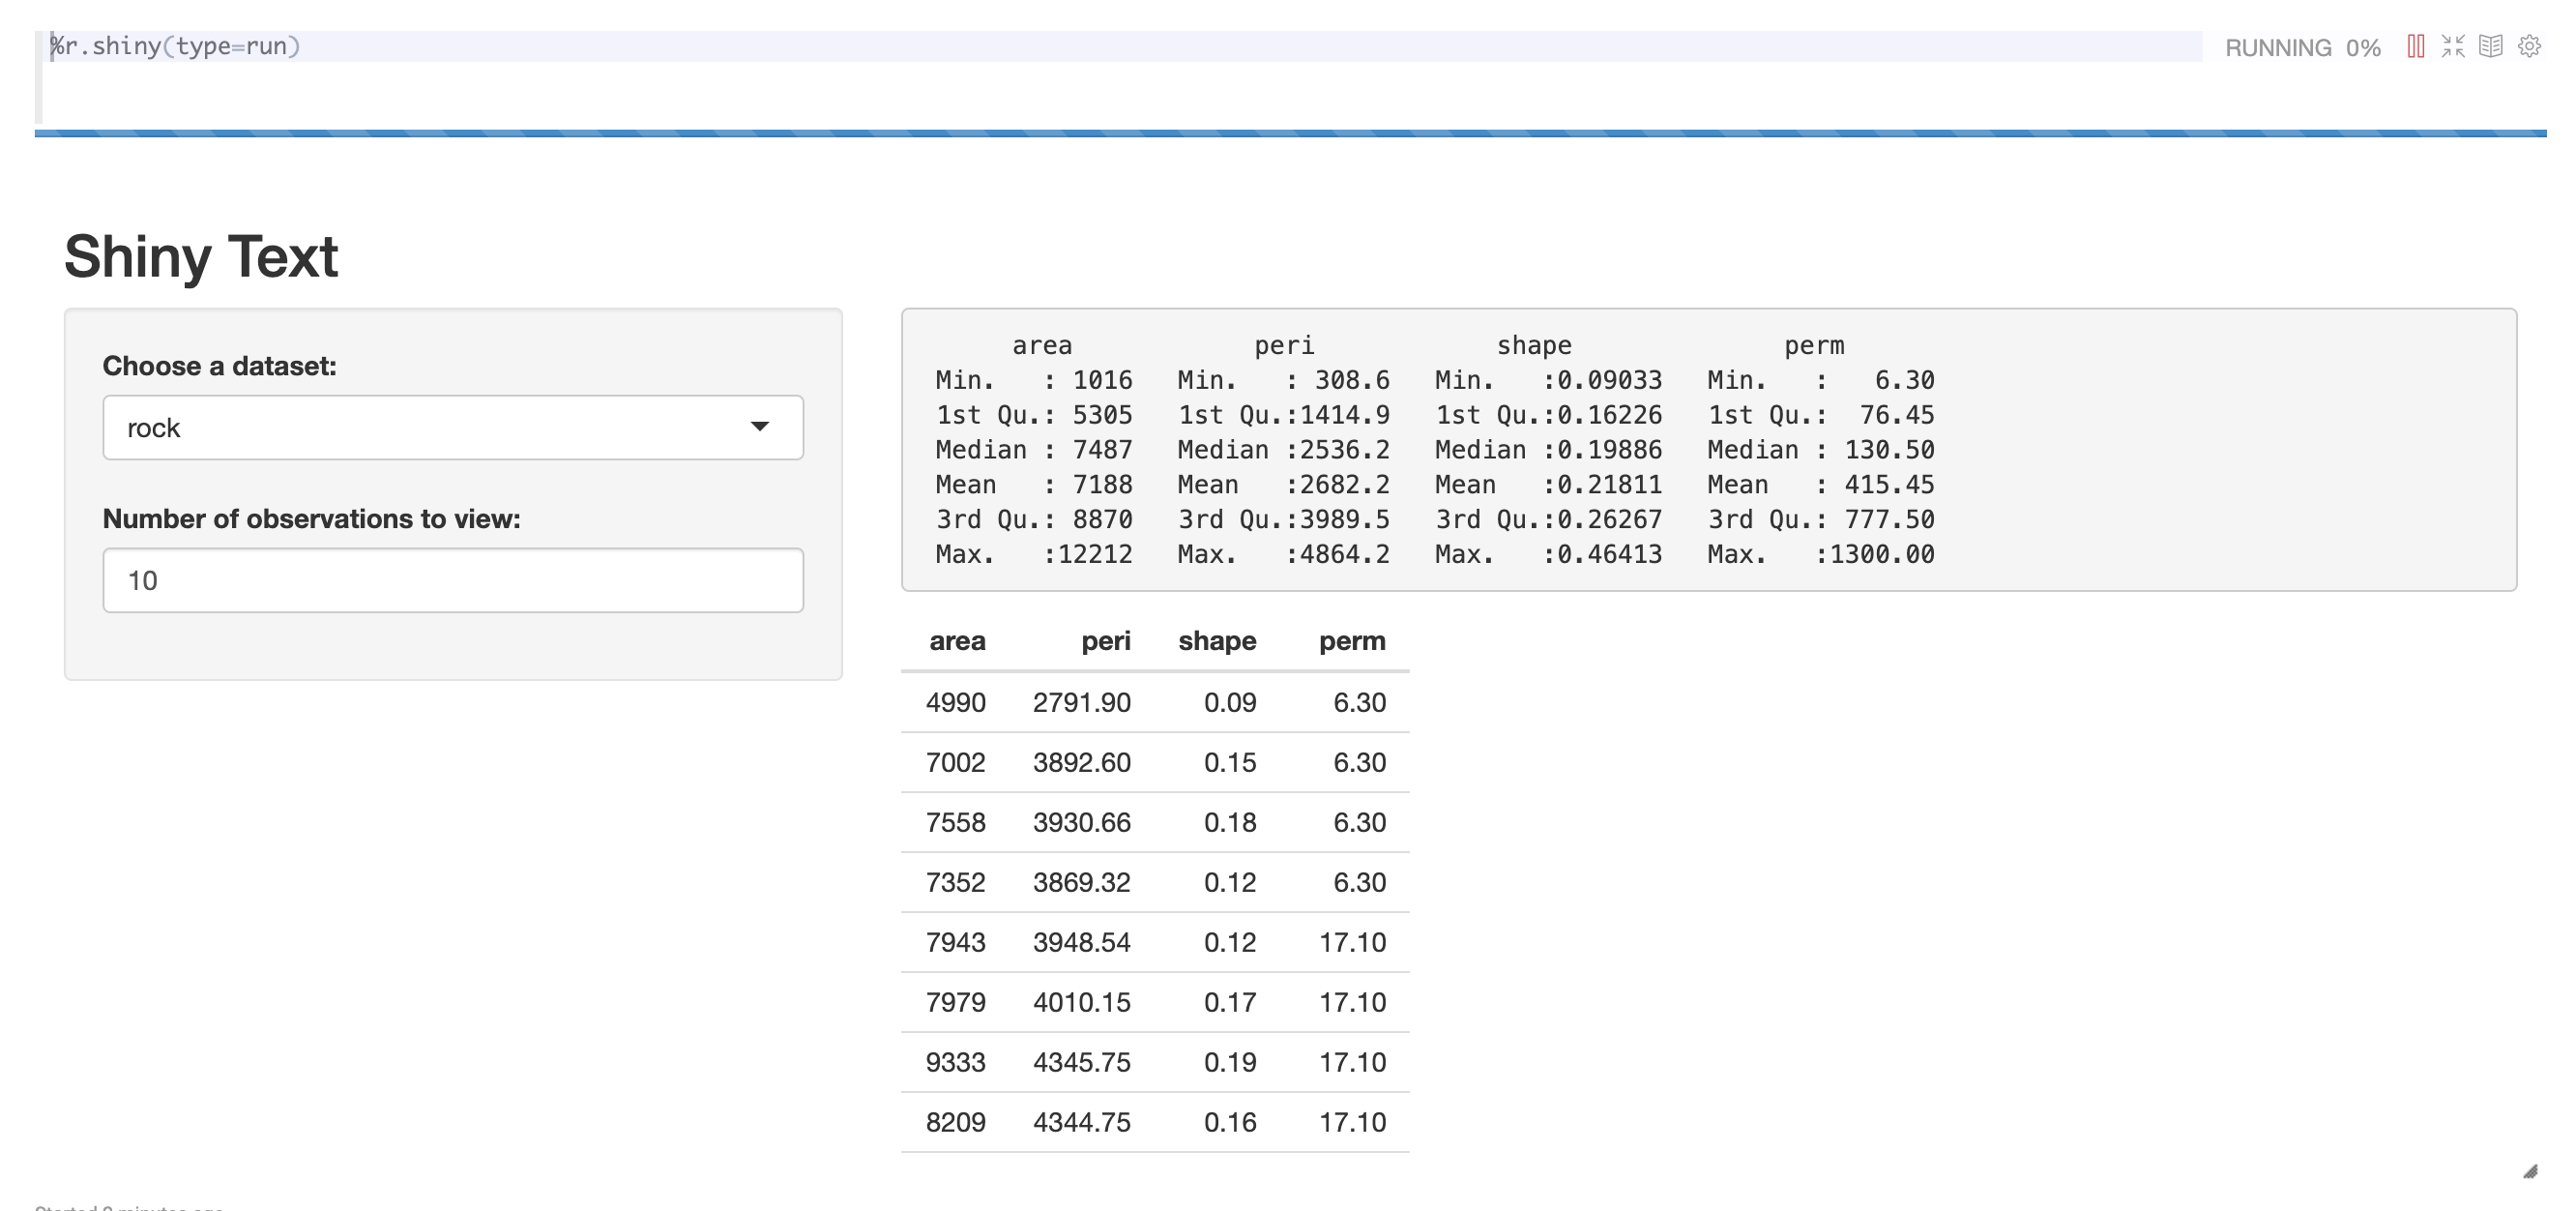Click the hide output book icon
Viewport: 2576px width, 1211px height.
coord(2491,47)
